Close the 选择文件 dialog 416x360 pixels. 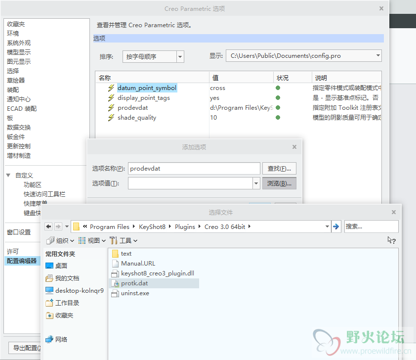394,212
